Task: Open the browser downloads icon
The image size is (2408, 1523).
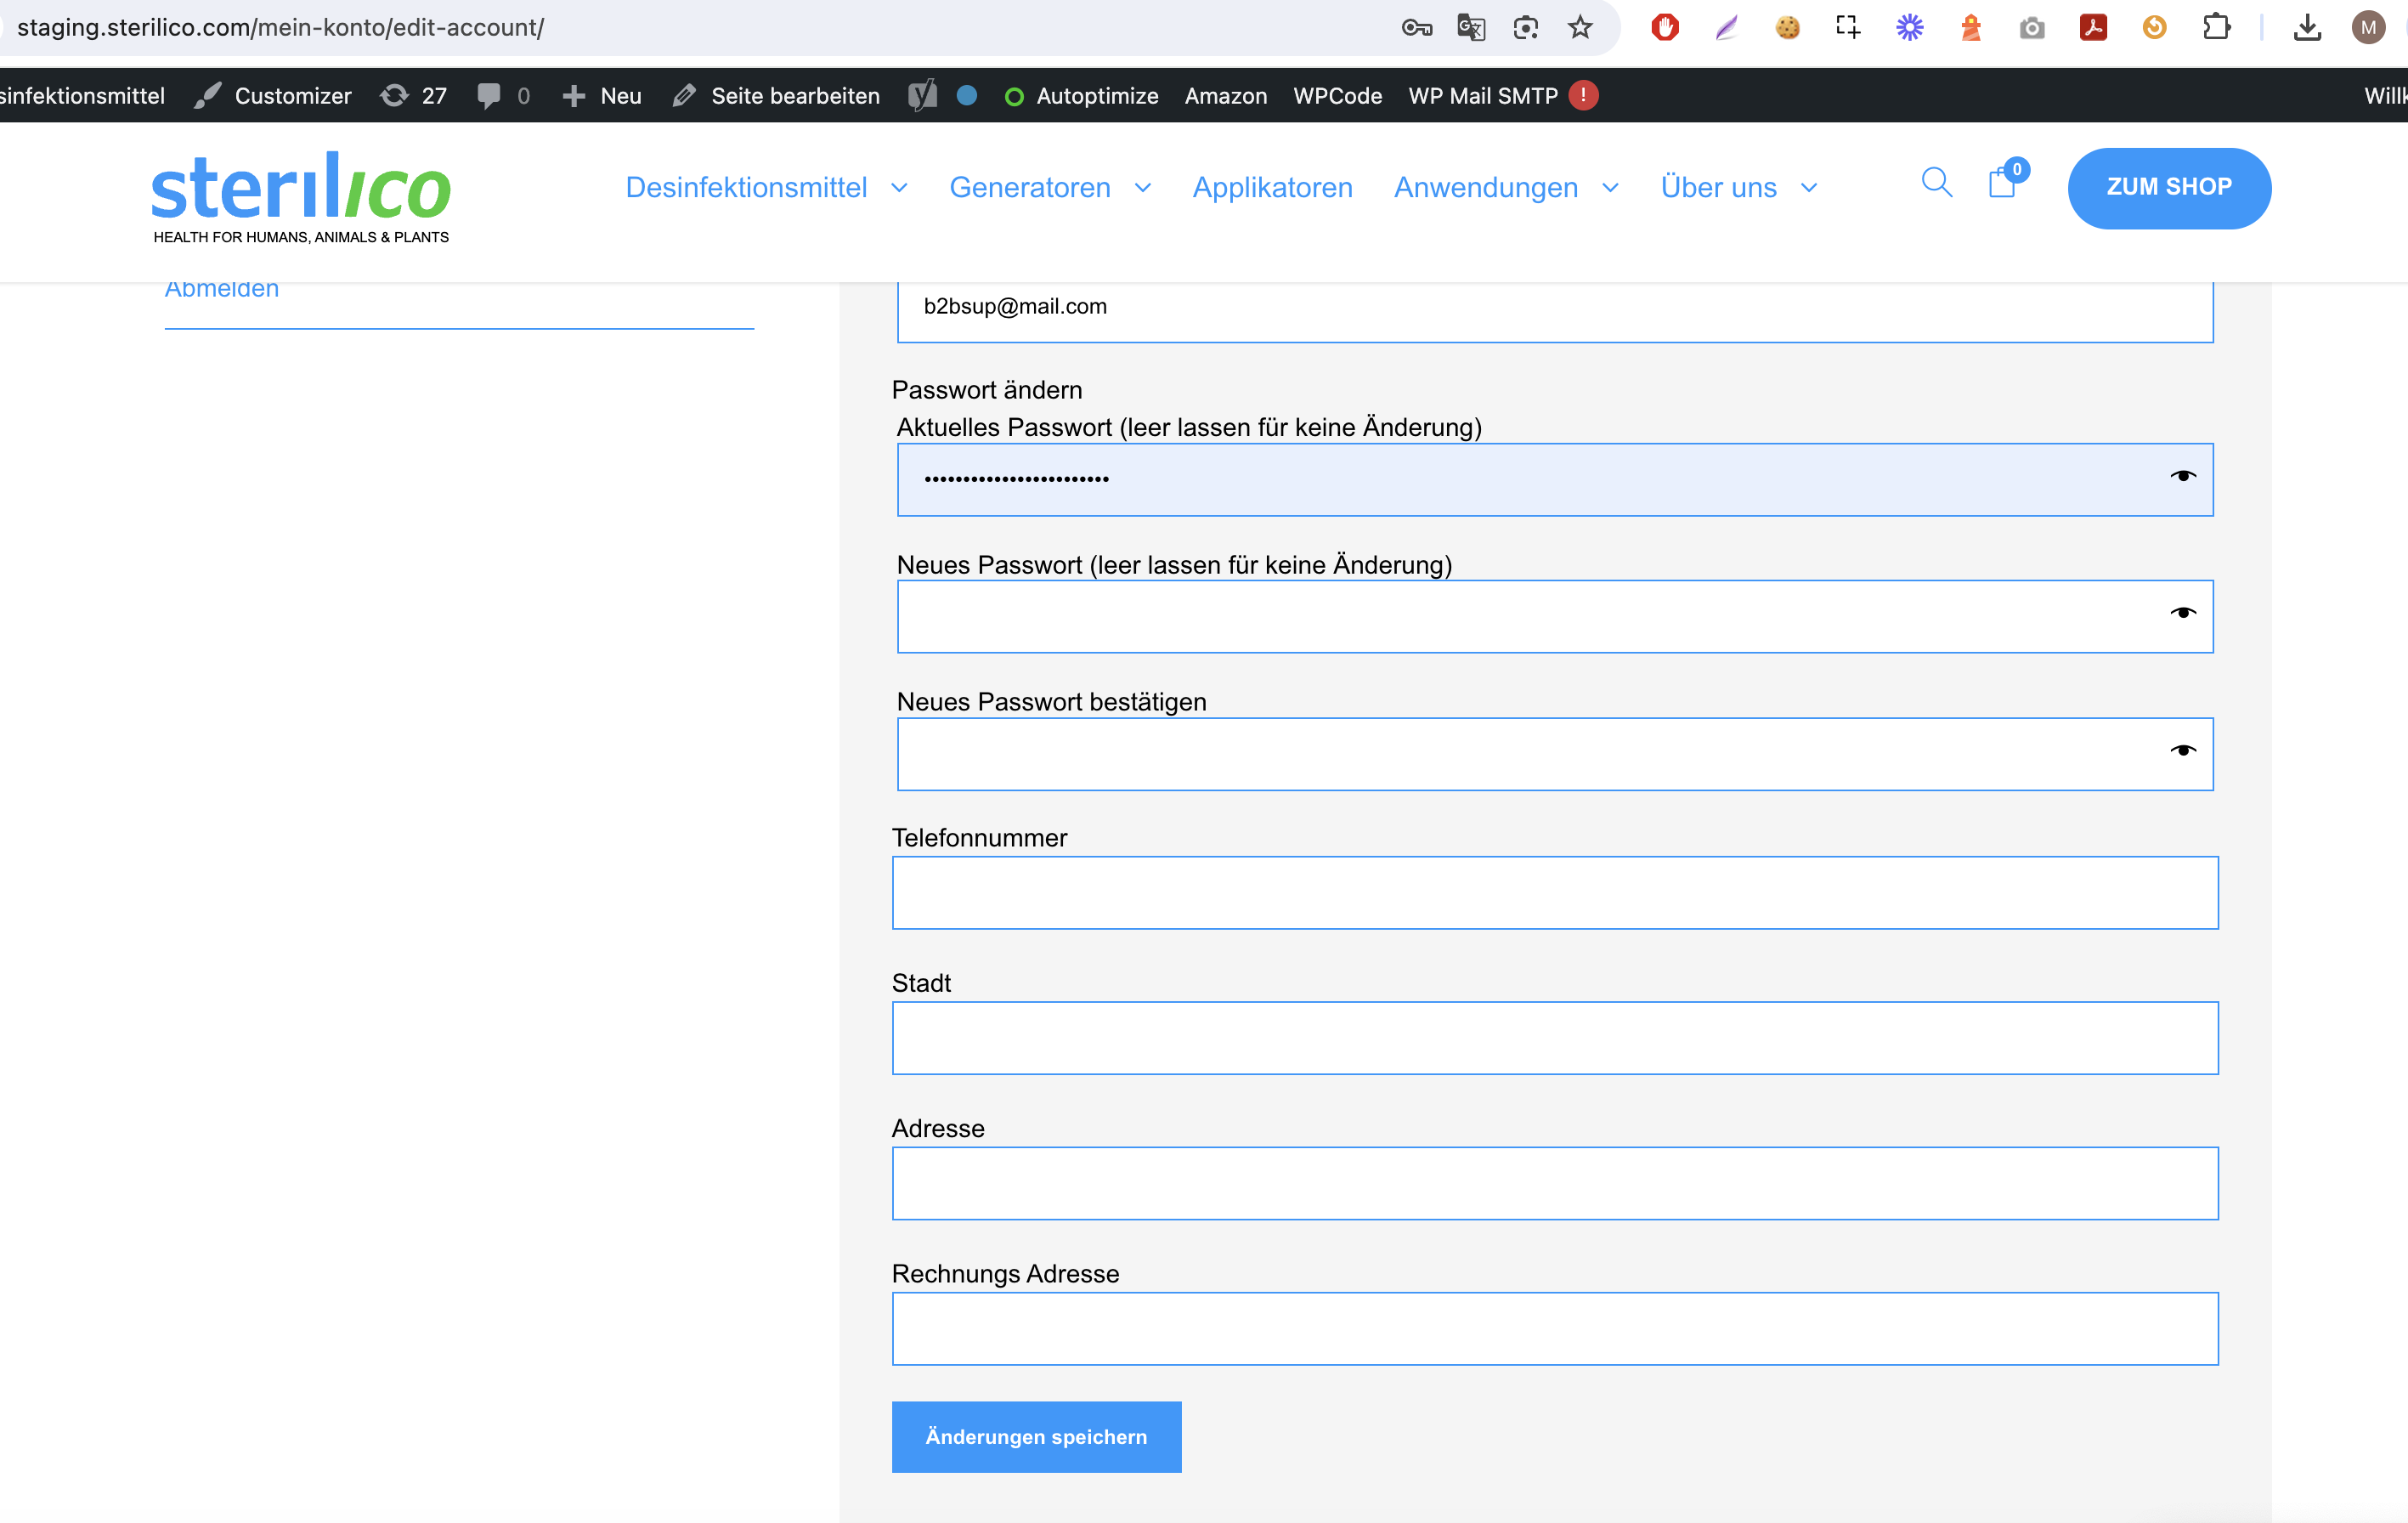Action: pos(2307,28)
